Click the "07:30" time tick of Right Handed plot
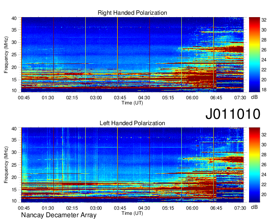271x220 pixels. (x=240, y=98)
